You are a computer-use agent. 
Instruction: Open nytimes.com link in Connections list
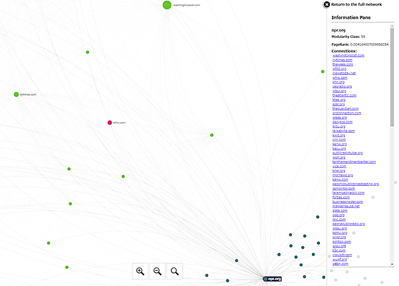[x=342, y=60]
